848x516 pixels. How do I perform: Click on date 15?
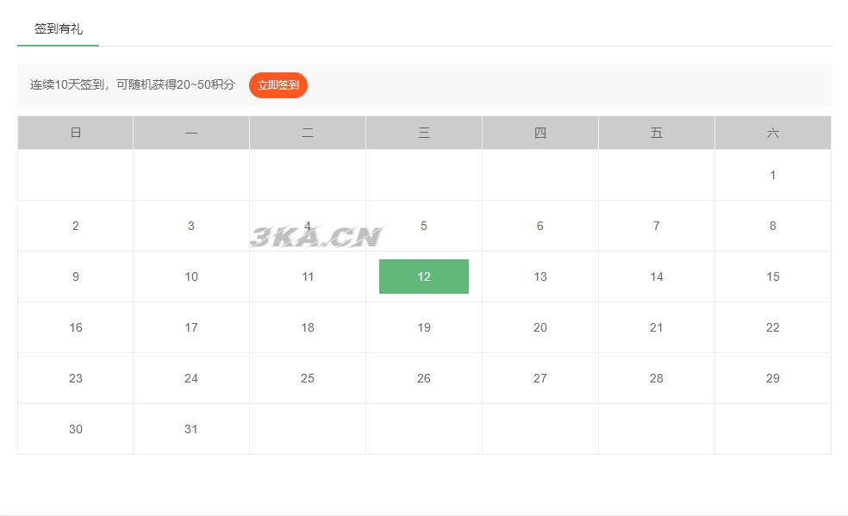pyautogui.click(x=772, y=277)
